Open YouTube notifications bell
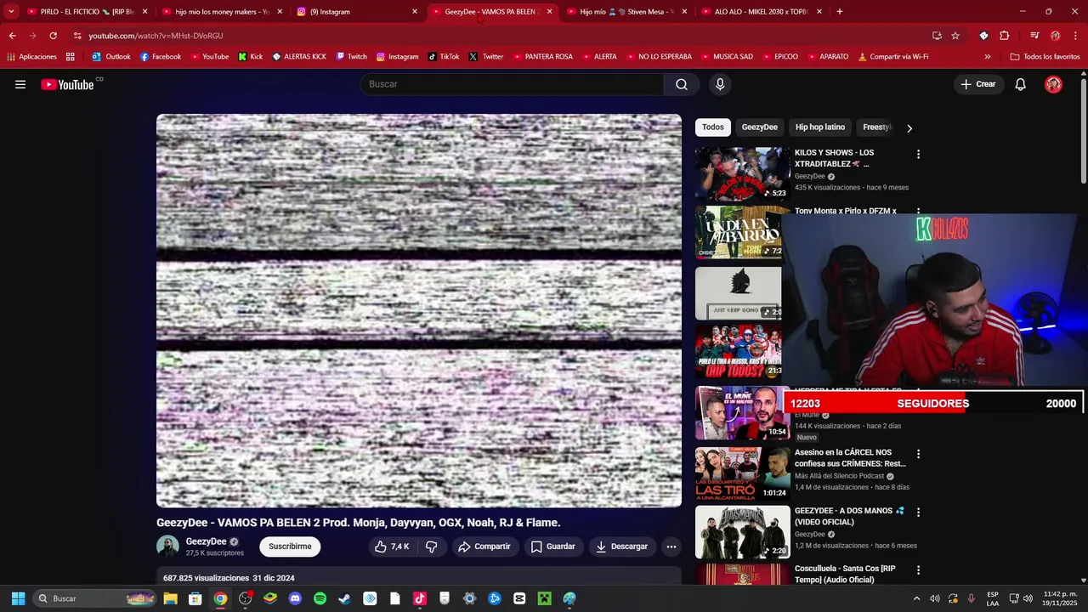This screenshot has height=612, width=1088. click(1021, 84)
